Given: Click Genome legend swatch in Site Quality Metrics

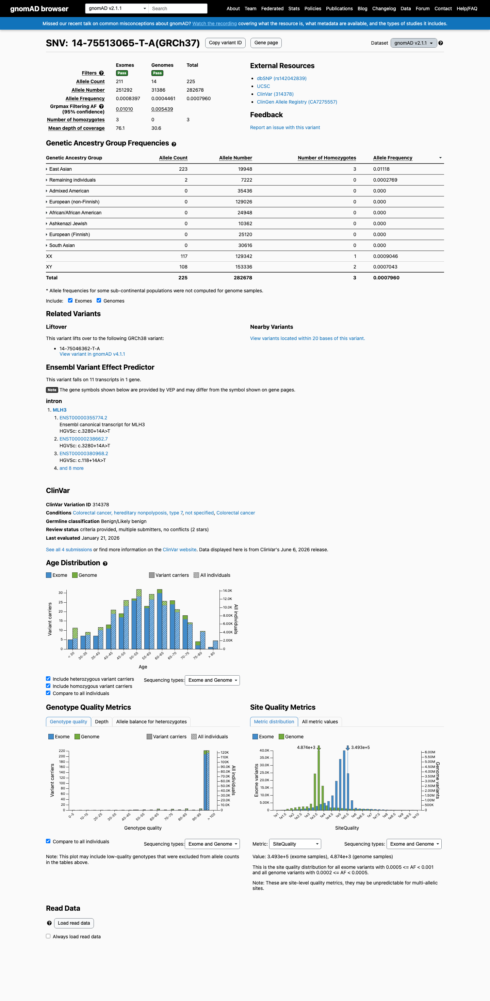Looking at the screenshot, I should [281, 736].
